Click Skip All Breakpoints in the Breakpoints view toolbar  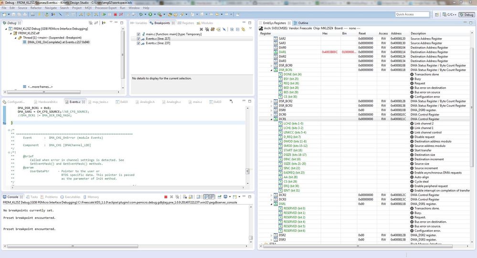coord(224,29)
